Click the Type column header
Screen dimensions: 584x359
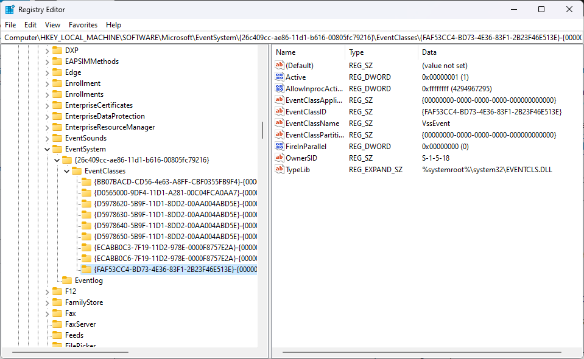(x=381, y=52)
